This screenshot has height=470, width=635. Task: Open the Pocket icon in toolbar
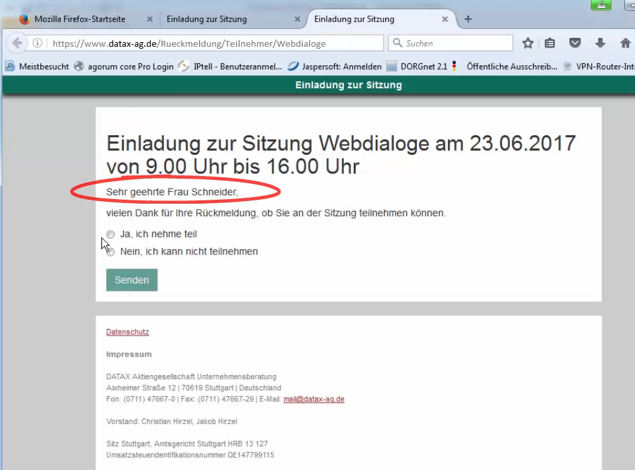point(575,43)
